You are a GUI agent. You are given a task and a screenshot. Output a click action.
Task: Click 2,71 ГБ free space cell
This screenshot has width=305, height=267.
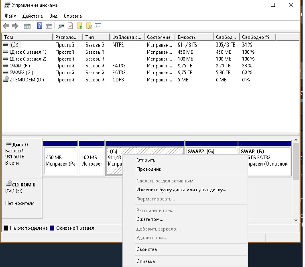point(223,66)
